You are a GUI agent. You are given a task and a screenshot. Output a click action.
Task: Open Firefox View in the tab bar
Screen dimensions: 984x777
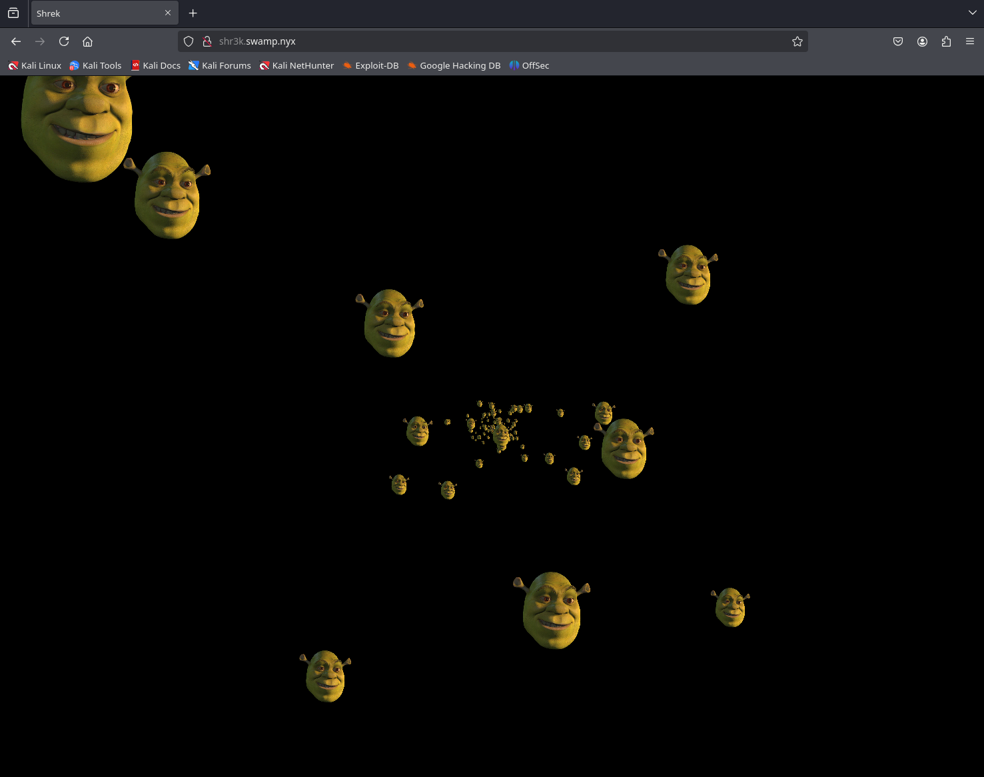13,13
